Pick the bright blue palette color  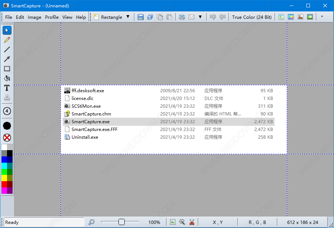point(4,159)
